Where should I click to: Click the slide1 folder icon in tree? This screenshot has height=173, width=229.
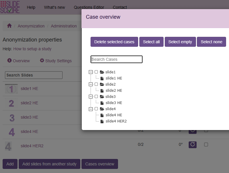[x=102, y=72]
